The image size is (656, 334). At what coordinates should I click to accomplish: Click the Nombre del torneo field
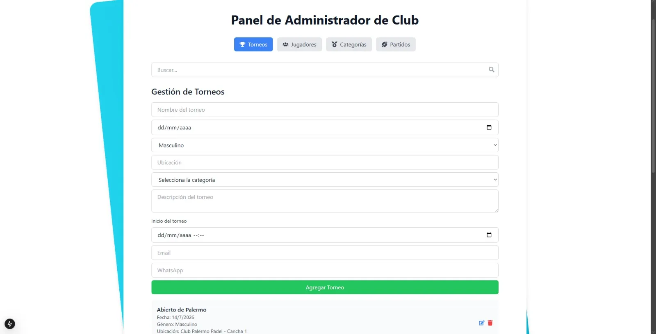coord(325,110)
